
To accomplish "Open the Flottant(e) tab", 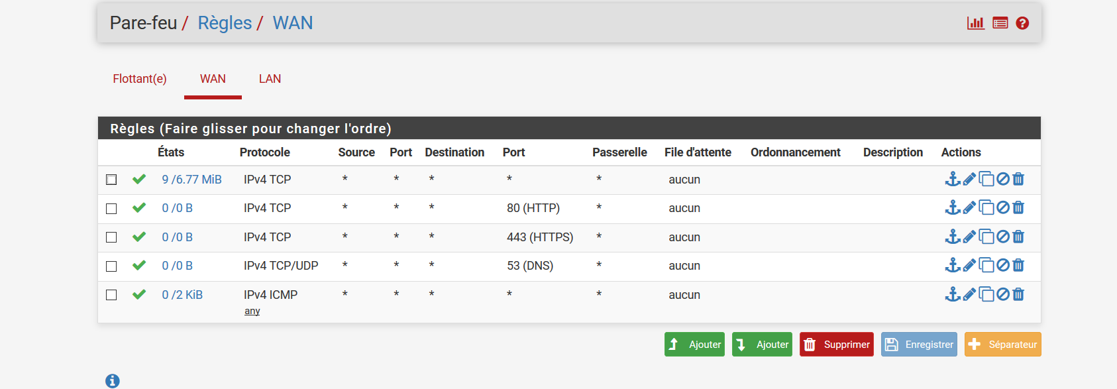I will tap(140, 79).
